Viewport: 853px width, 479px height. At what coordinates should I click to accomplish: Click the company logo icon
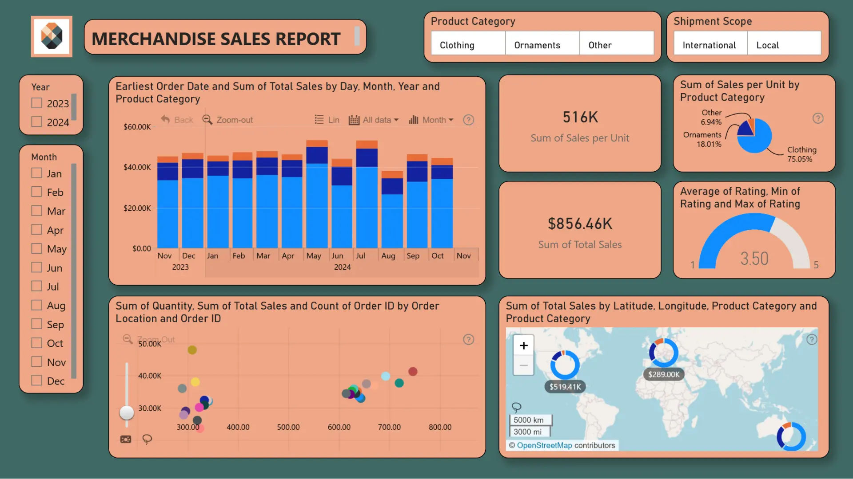click(52, 36)
